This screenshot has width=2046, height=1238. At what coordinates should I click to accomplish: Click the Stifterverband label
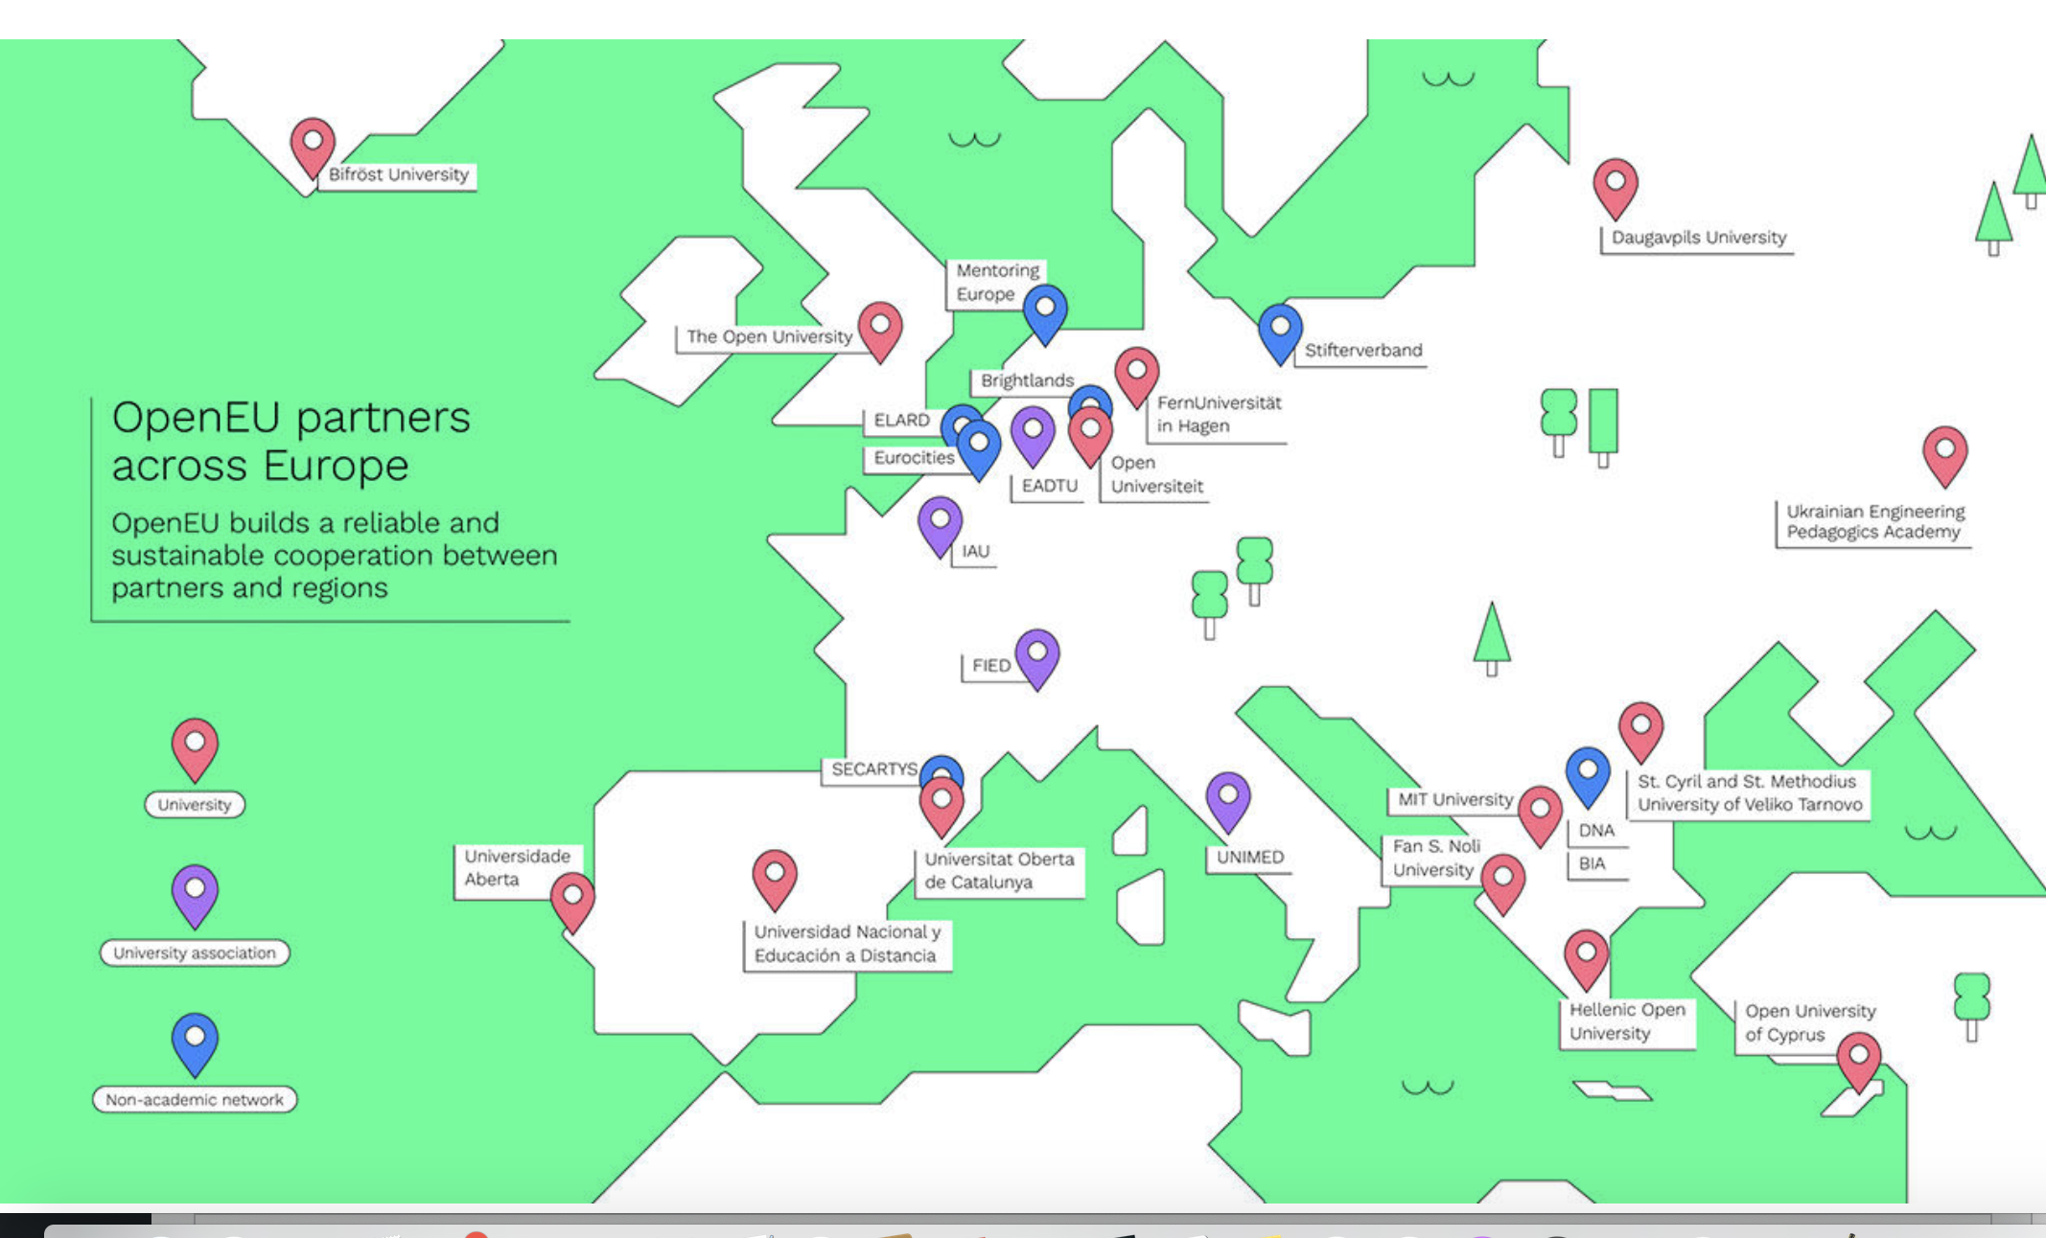click(x=1362, y=351)
